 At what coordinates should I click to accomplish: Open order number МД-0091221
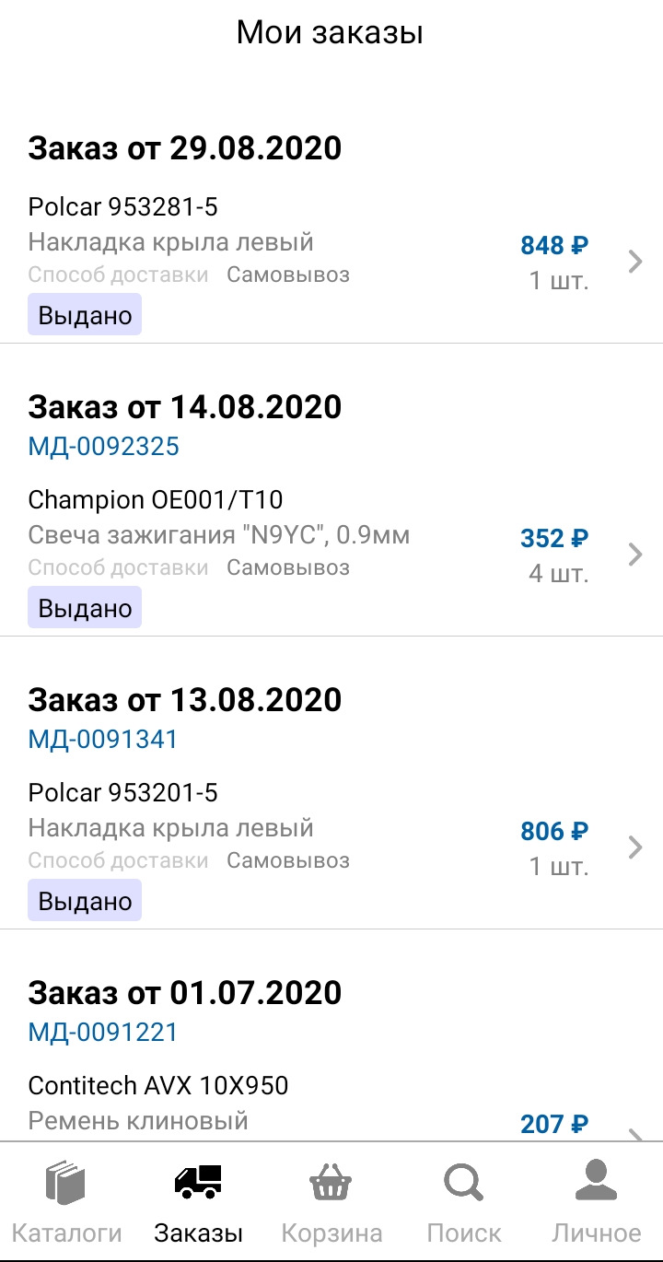(103, 1033)
